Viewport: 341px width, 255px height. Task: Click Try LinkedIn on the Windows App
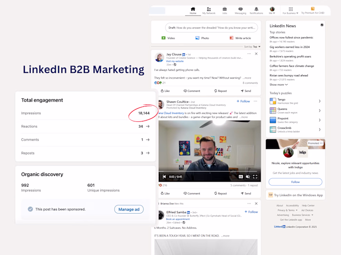point(296,195)
